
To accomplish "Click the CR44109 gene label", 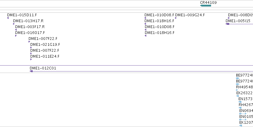I will 208,3.
